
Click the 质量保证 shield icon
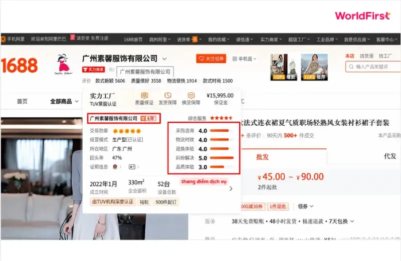tap(144, 96)
